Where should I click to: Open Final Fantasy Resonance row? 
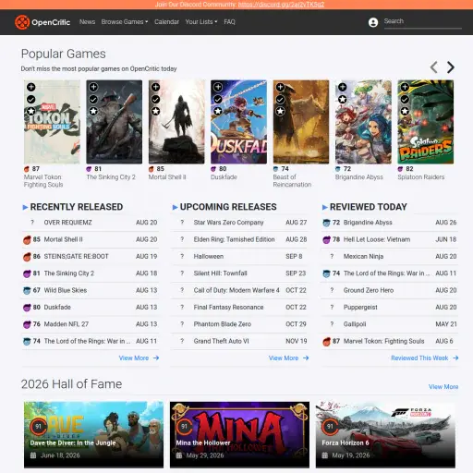240,307
